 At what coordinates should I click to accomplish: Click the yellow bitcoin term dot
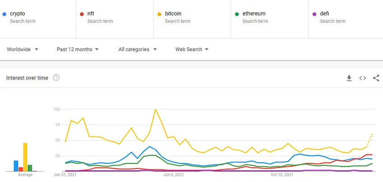click(159, 14)
